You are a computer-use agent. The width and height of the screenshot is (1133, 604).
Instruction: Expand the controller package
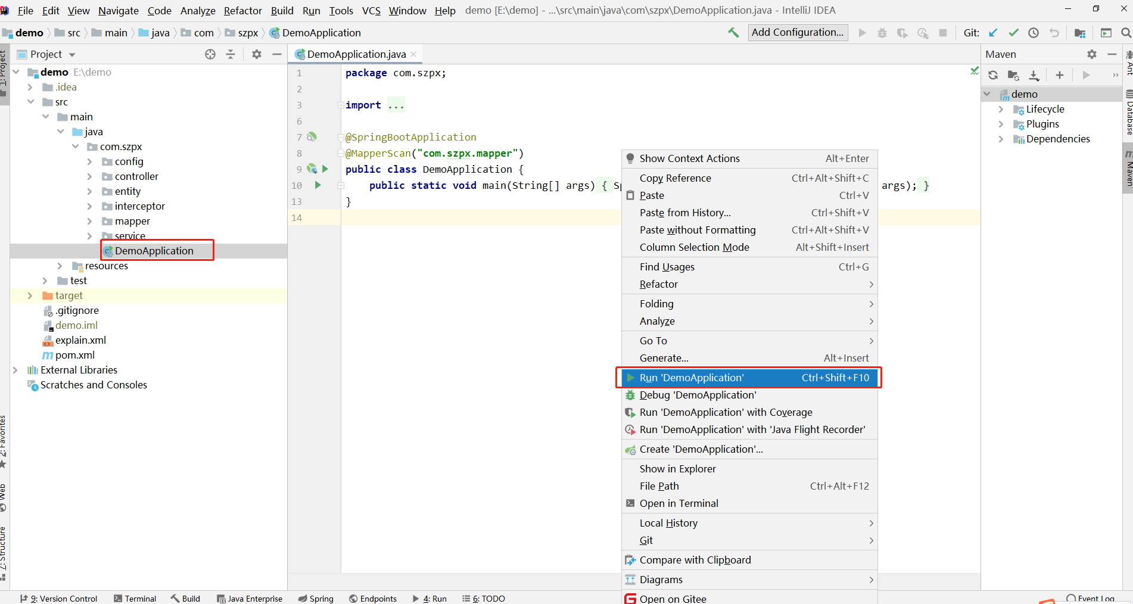(90, 176)
